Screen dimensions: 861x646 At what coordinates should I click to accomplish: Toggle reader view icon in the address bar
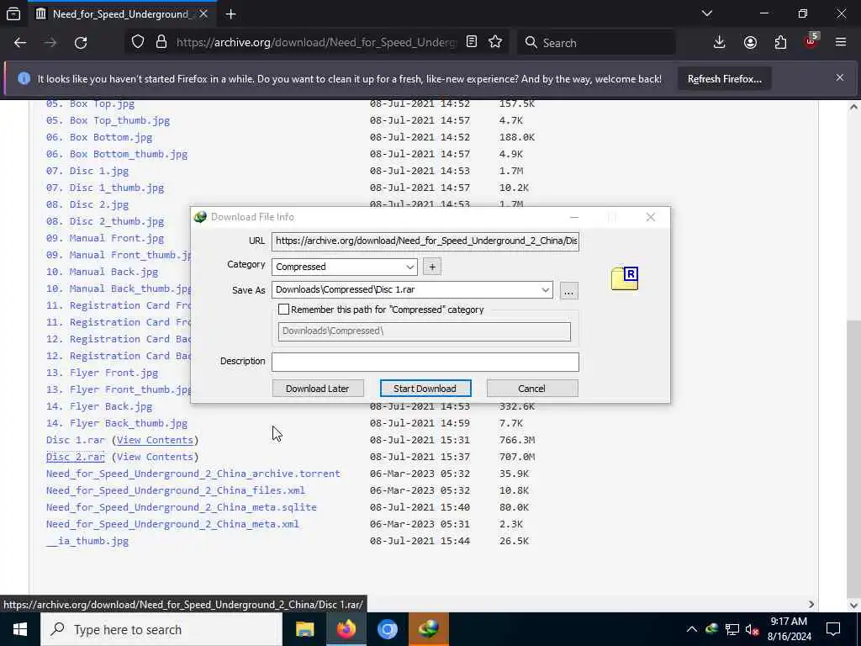(471, 42)
